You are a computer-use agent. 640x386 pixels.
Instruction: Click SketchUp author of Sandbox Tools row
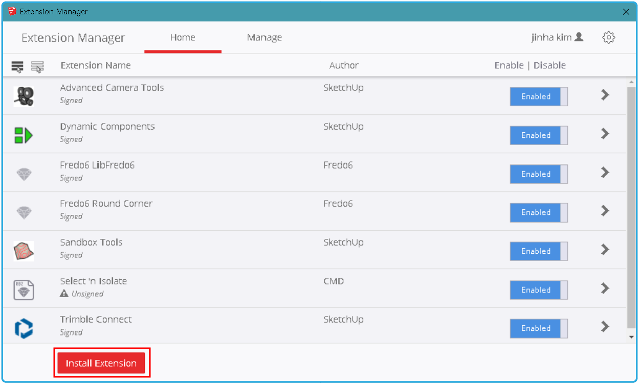point(343,243)
